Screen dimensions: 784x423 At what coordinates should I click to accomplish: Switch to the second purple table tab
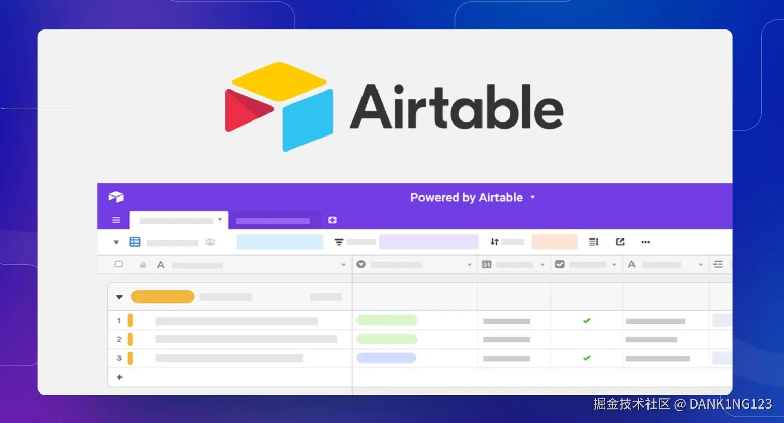[x=274, y=220]
